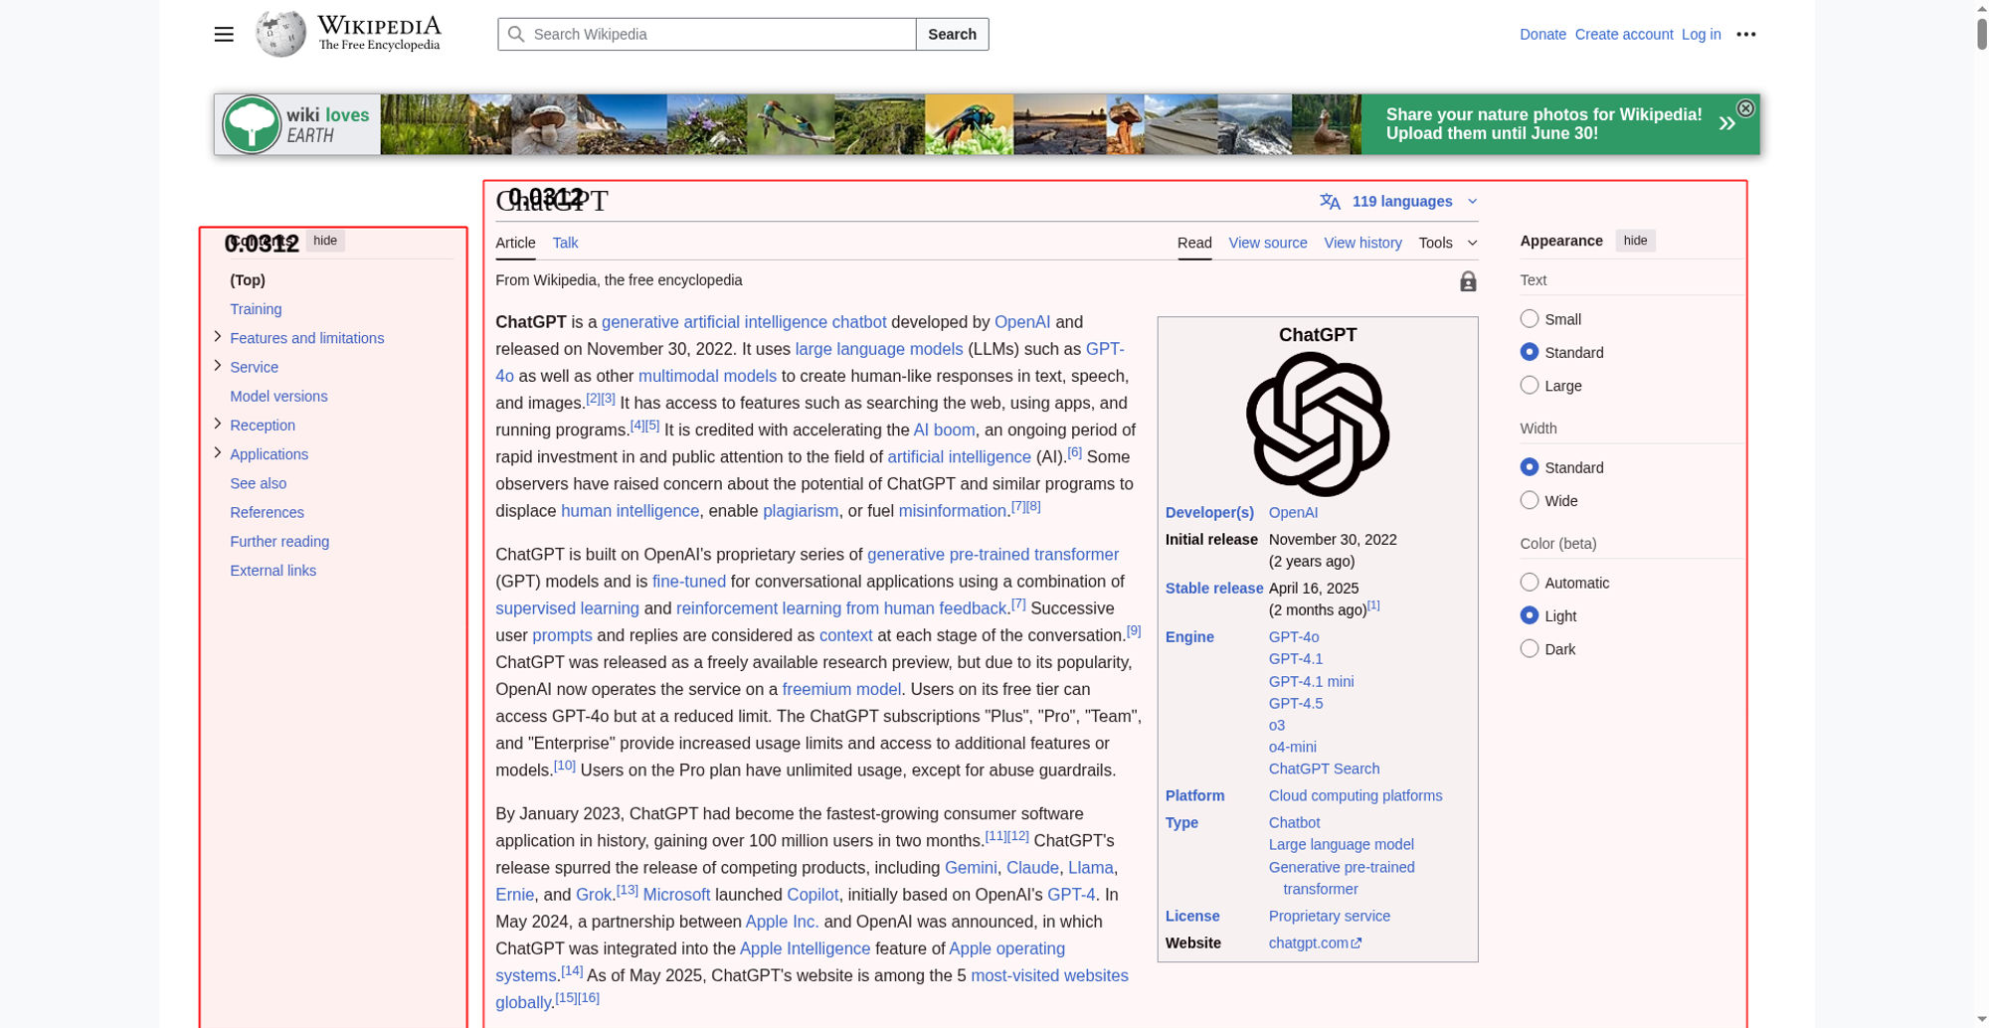Open the View source tab

(x=1268, y=243)
